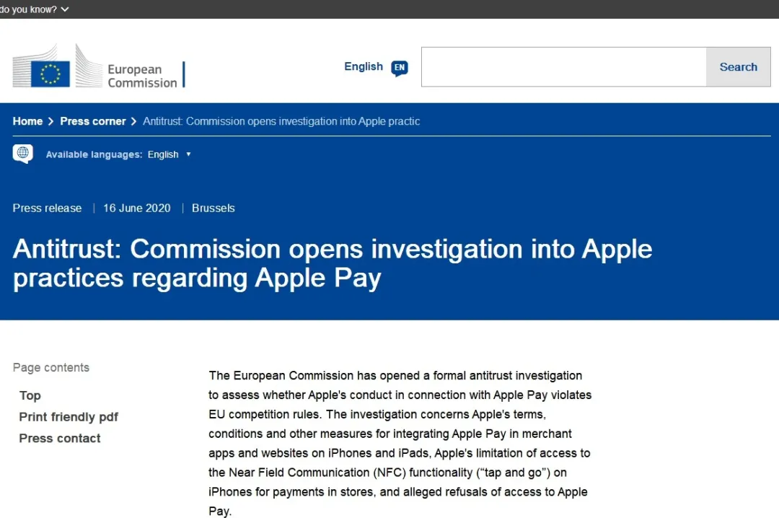Click the Antitrust article headline
The width and height of the screenshot is (779, 518).
(x=333, y=263)
